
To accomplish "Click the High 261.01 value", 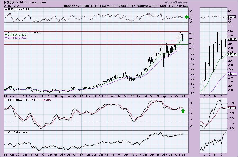I will pyautogui.click(x=91, y=6).
